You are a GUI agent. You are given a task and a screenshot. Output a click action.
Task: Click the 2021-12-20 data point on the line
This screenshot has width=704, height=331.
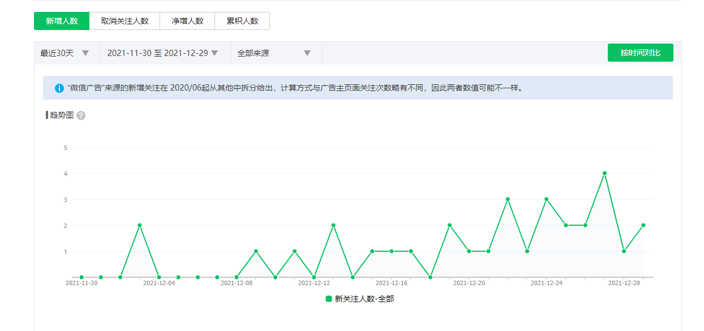tap(469, 251)
